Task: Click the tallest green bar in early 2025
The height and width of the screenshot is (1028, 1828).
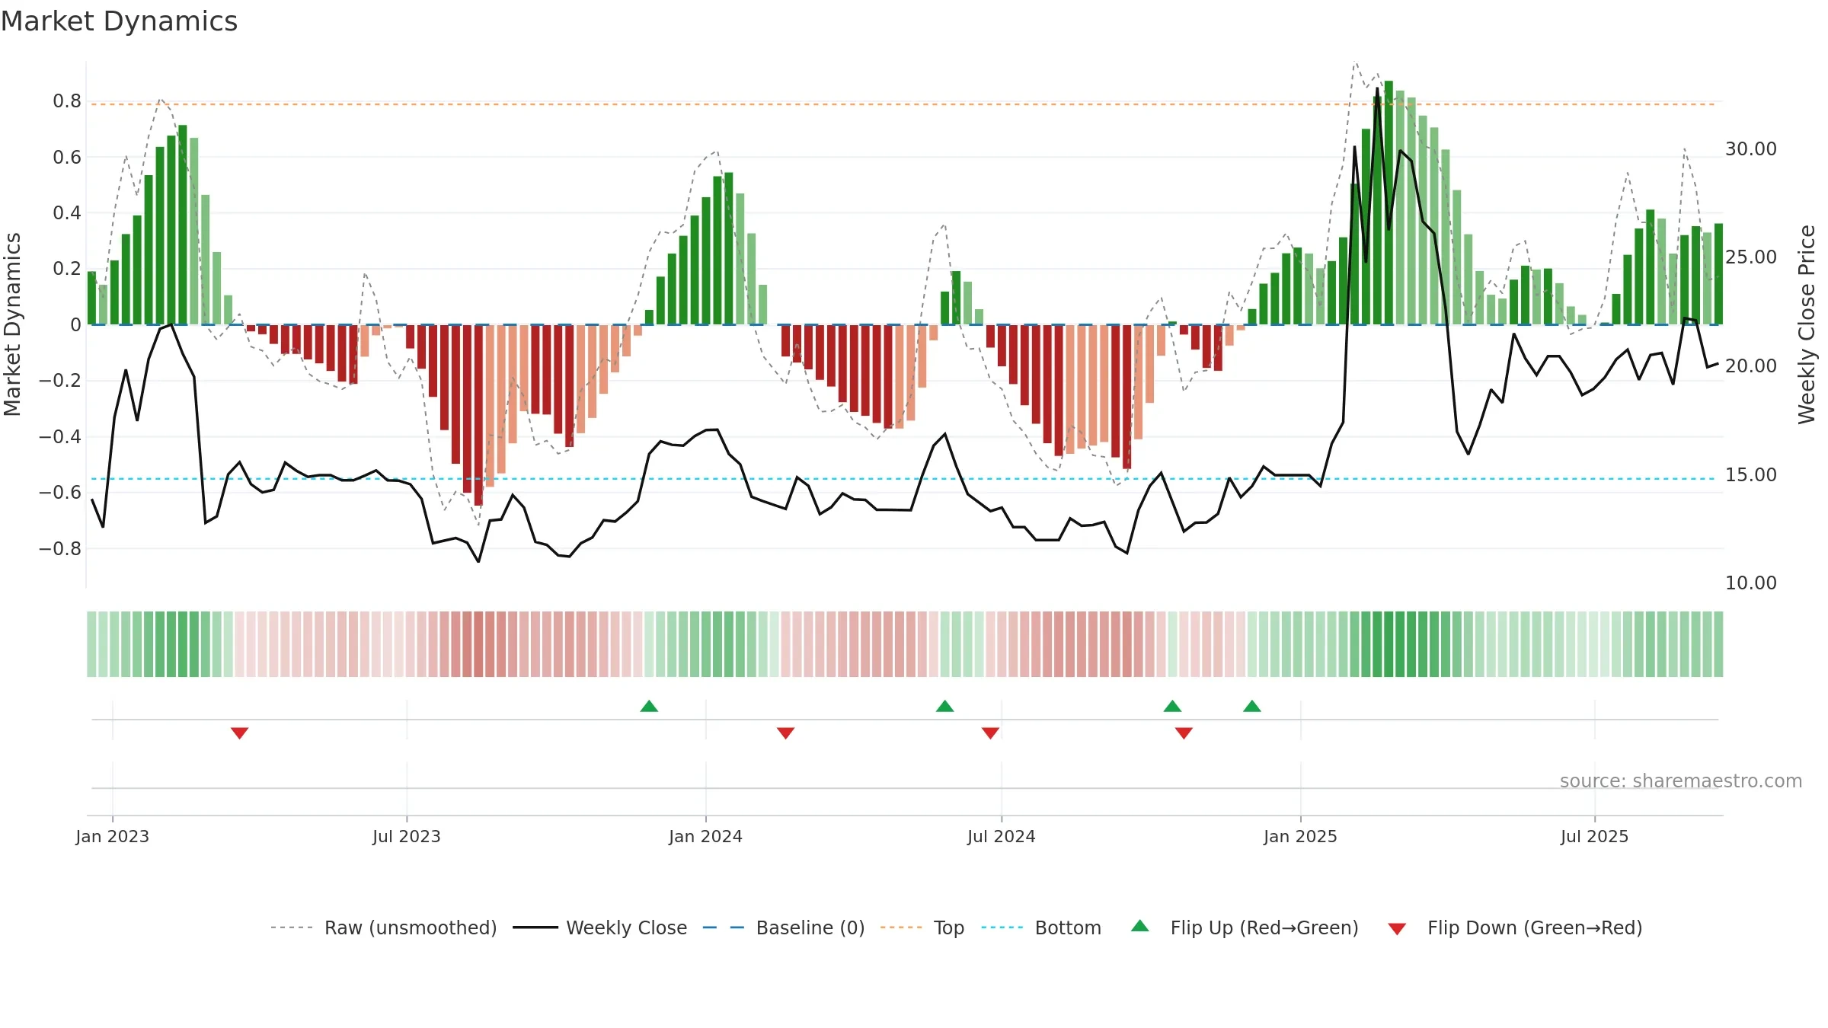Action: tap(1389, 203)
